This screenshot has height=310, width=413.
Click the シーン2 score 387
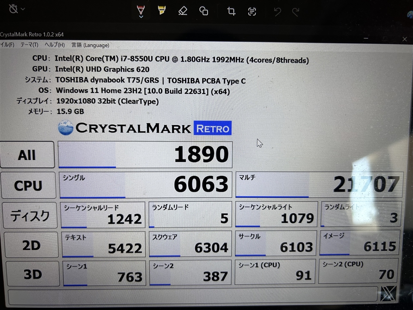point(190,273)
